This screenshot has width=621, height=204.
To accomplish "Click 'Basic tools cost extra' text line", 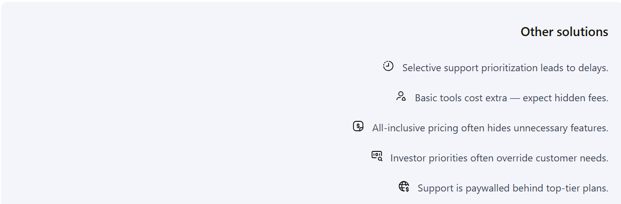I will pyautogui.click(x=512, y=98).
